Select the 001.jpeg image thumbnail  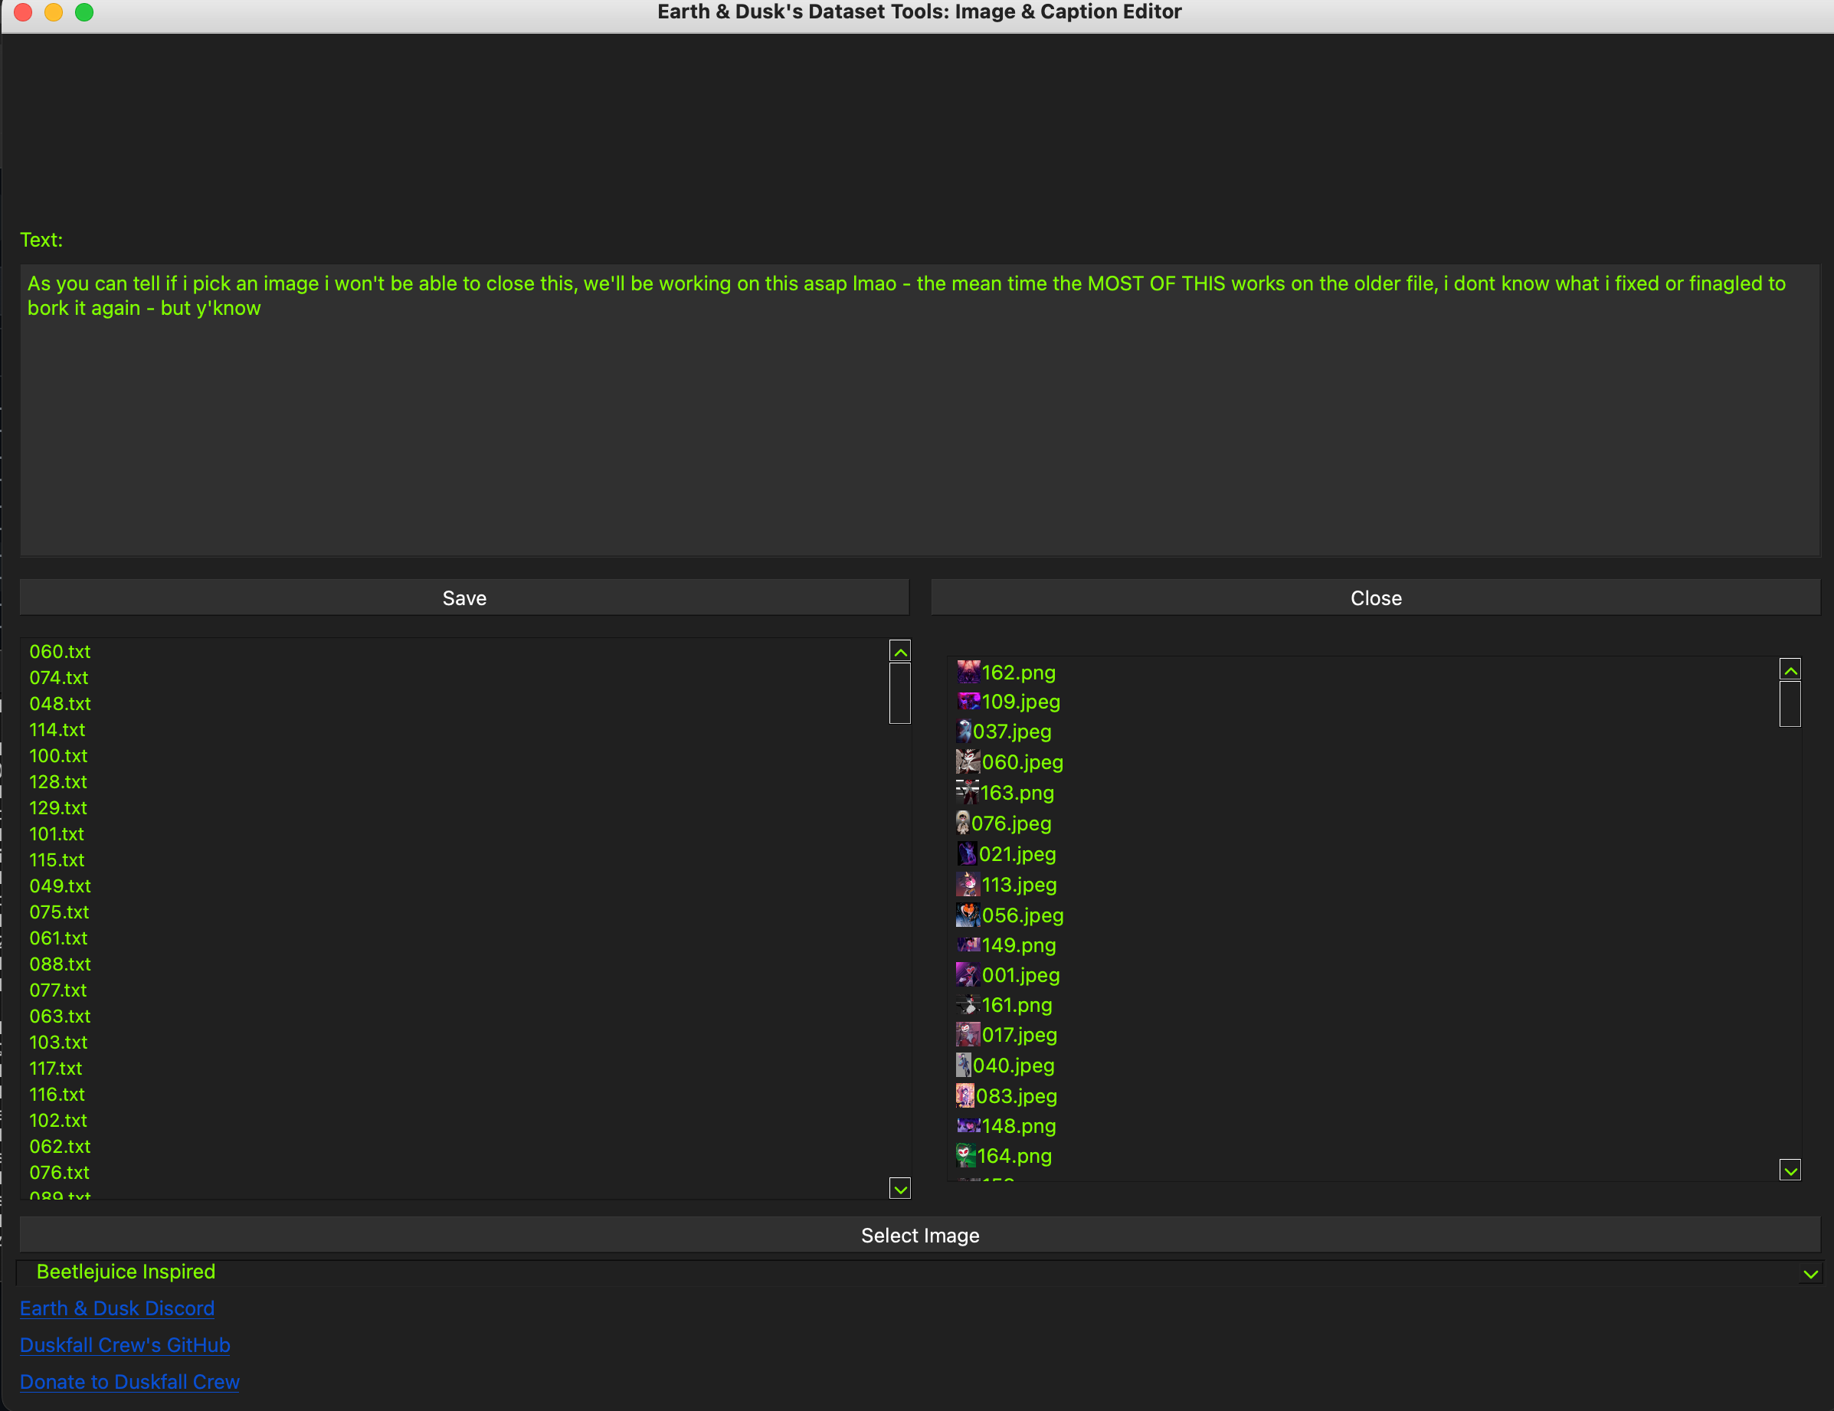tap(968, 975)
